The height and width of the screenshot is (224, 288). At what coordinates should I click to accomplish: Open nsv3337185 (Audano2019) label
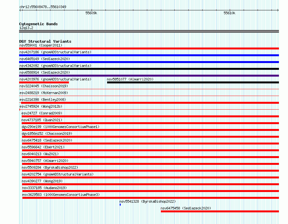pos(44,188)
